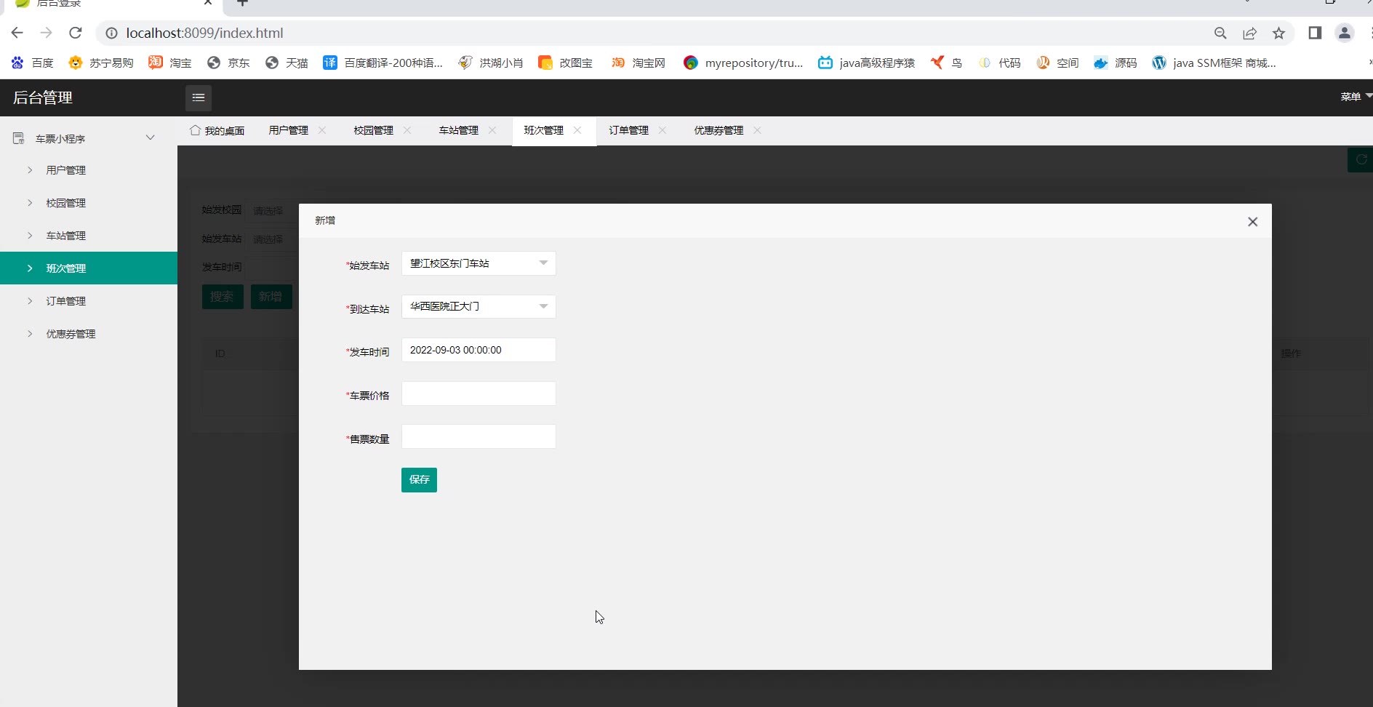
Task: Select 校园管理 in the sidebar
Action: pos(89,203)
